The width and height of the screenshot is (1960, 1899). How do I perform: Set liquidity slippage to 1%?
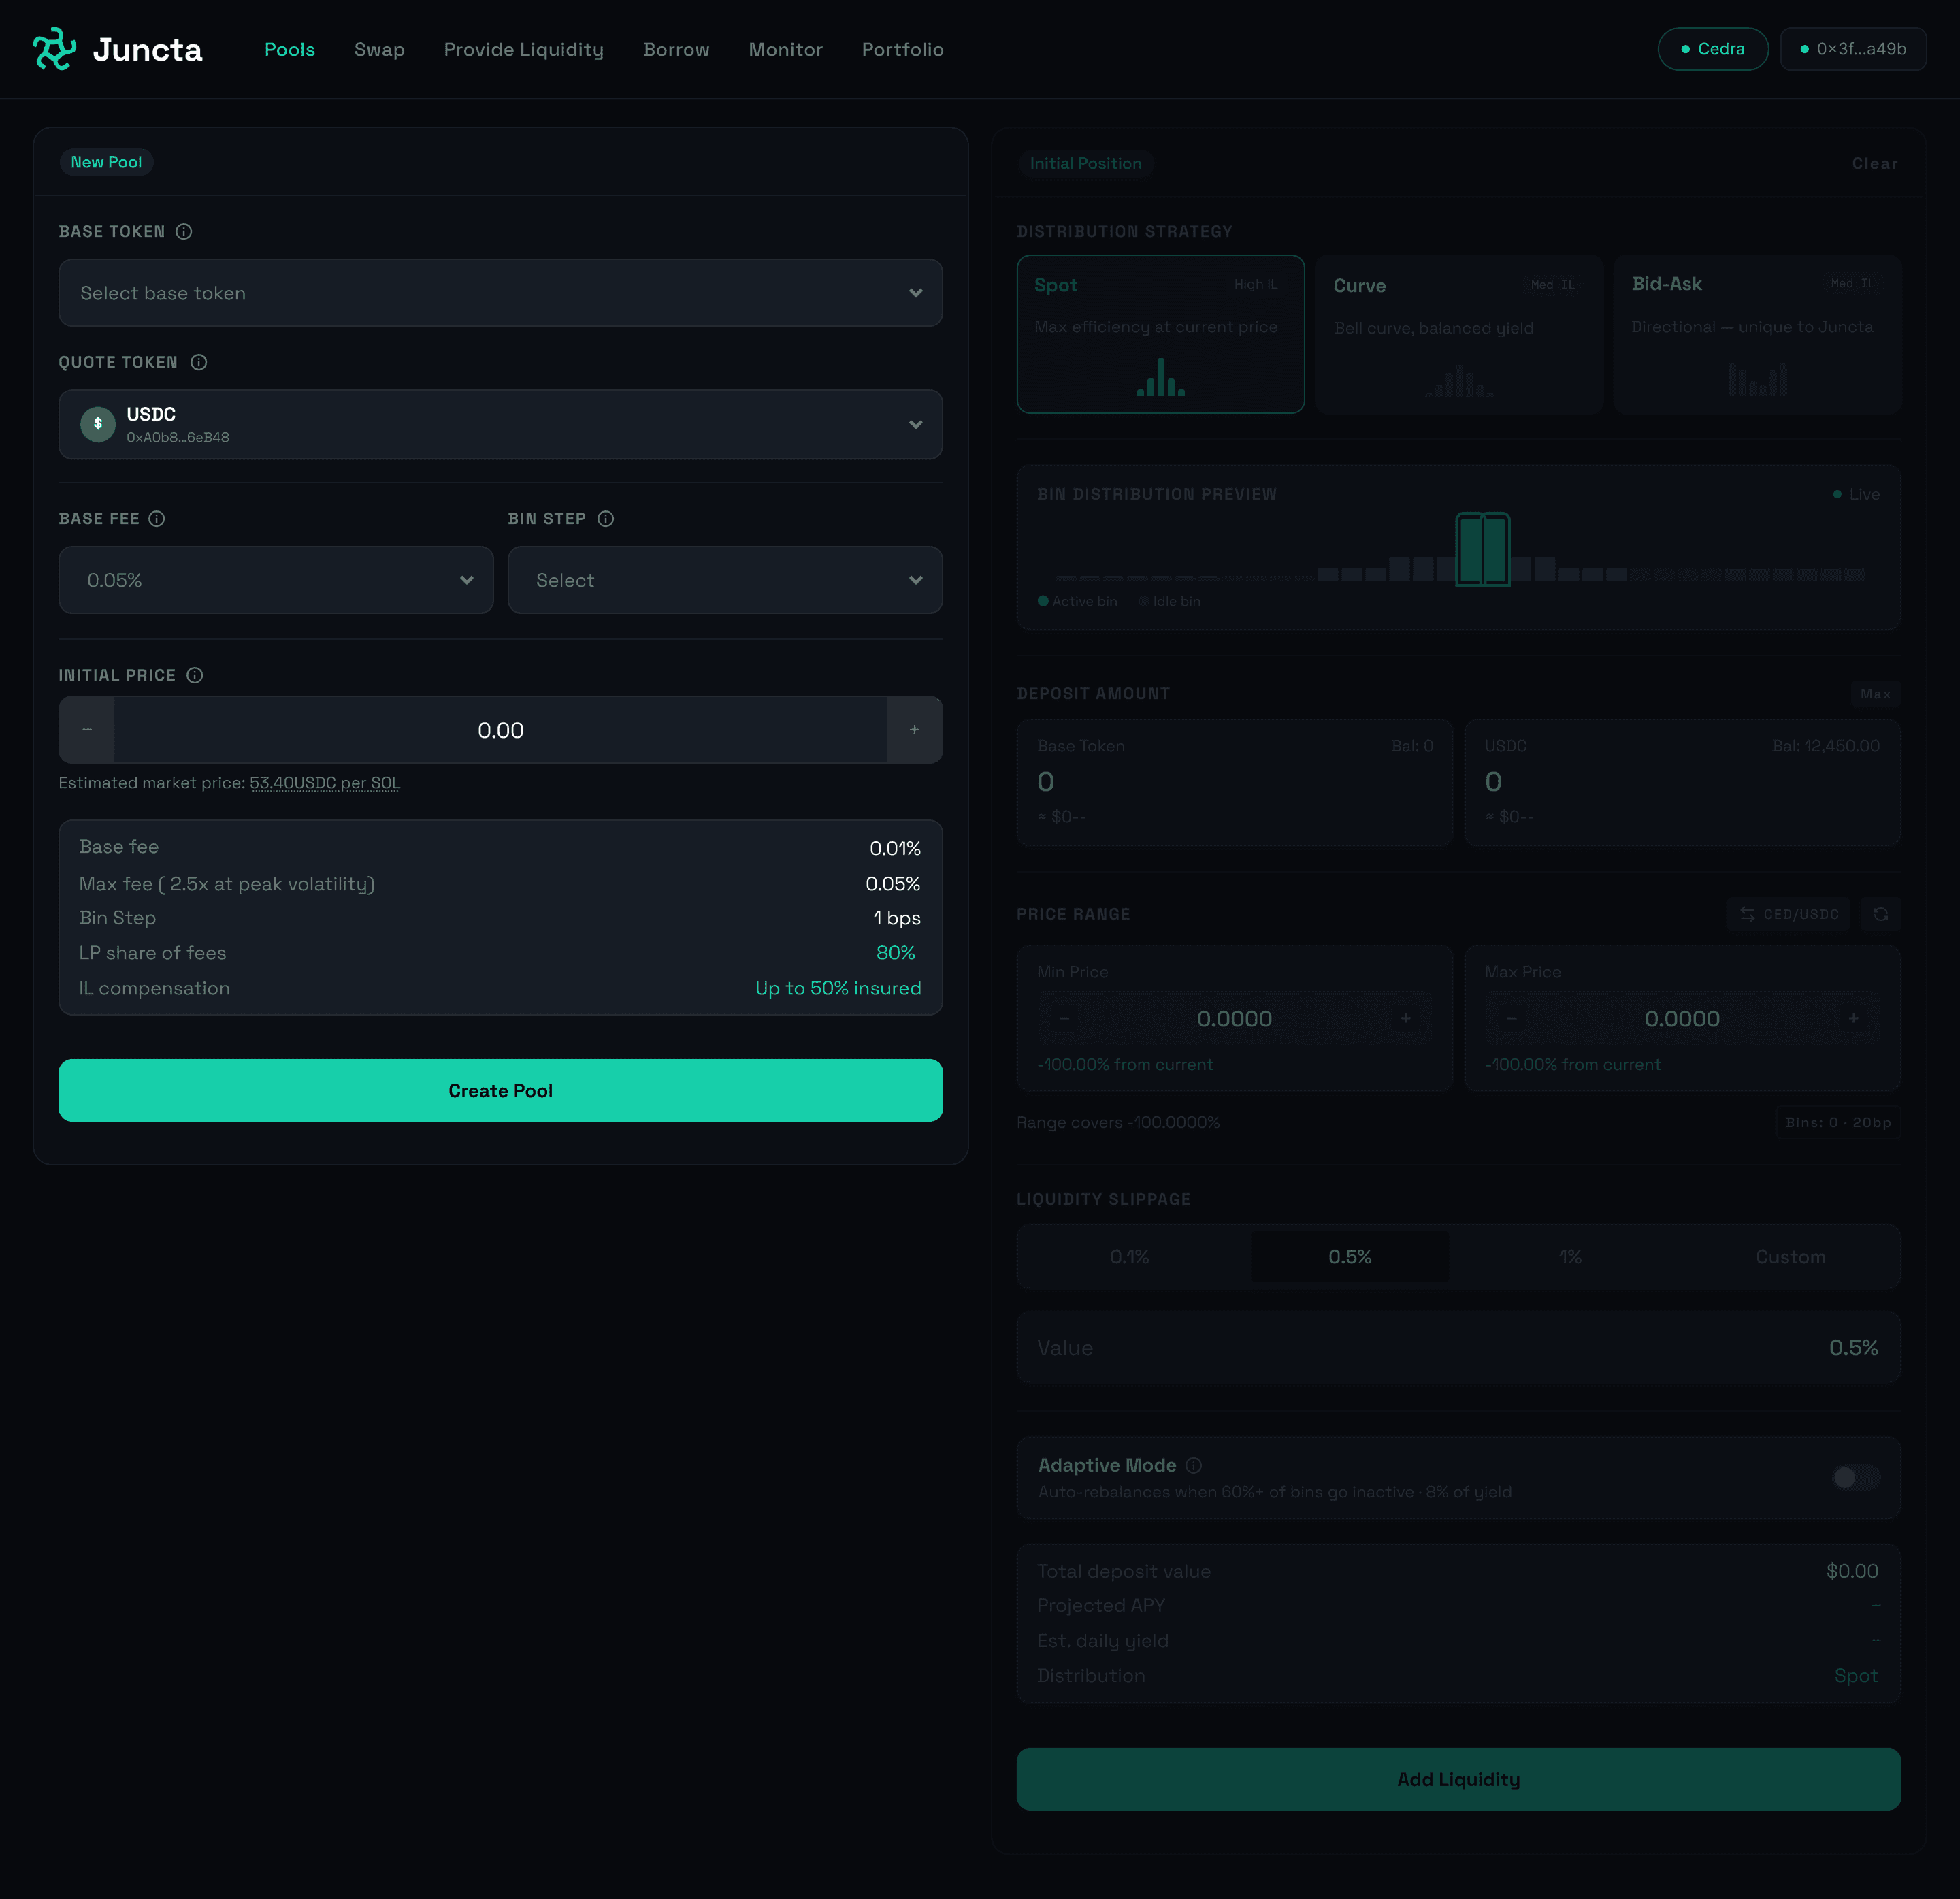(x=1570, y=1257)
